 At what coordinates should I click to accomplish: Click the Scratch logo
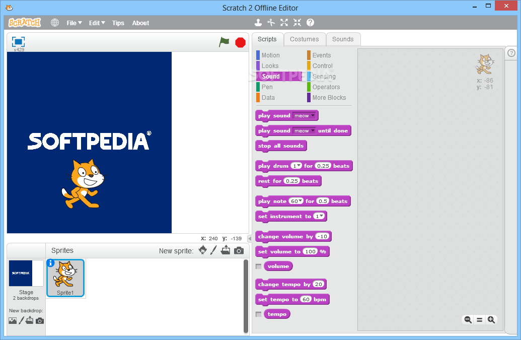point(25,23)
